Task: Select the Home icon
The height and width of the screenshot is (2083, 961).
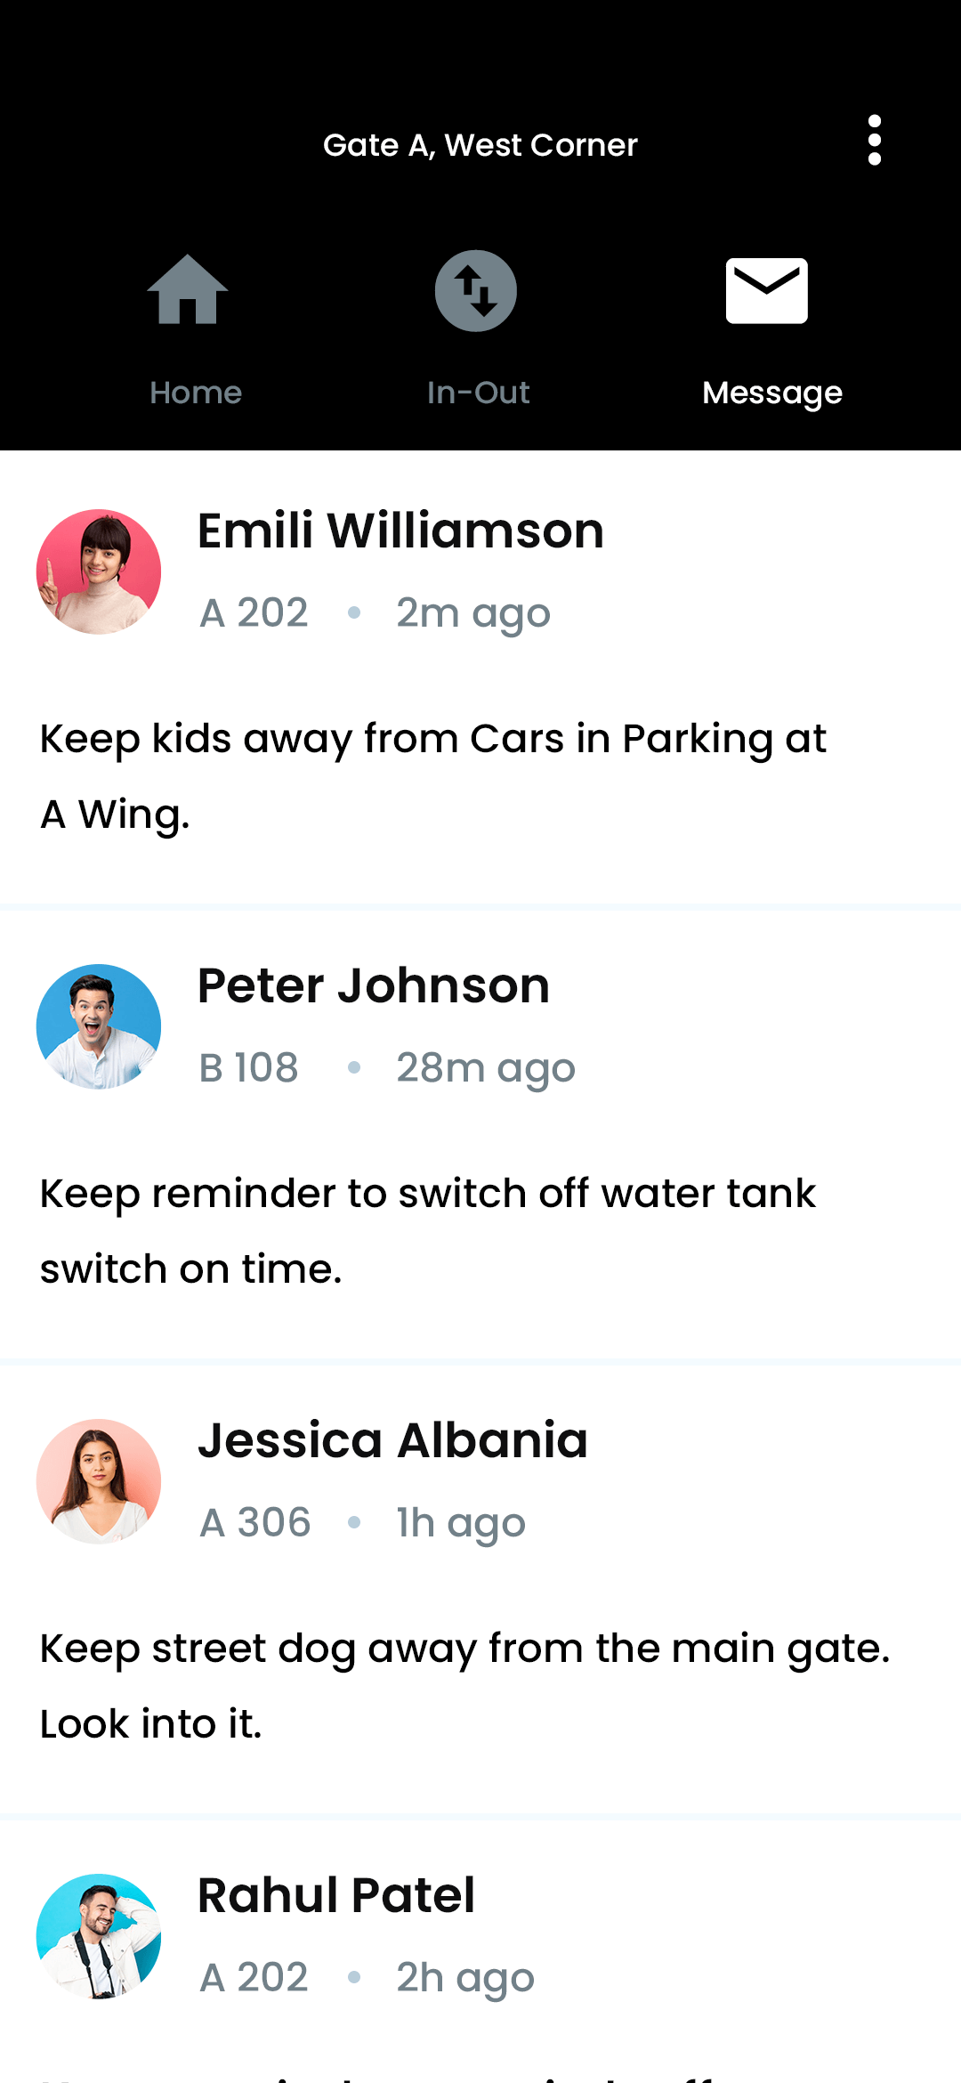Action: click(x=188, y=291)
